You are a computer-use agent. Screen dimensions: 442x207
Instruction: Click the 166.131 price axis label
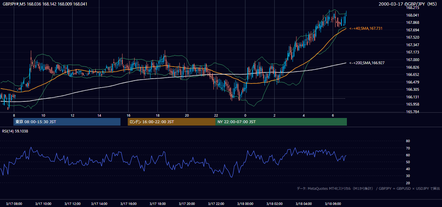tap(413, 97)
